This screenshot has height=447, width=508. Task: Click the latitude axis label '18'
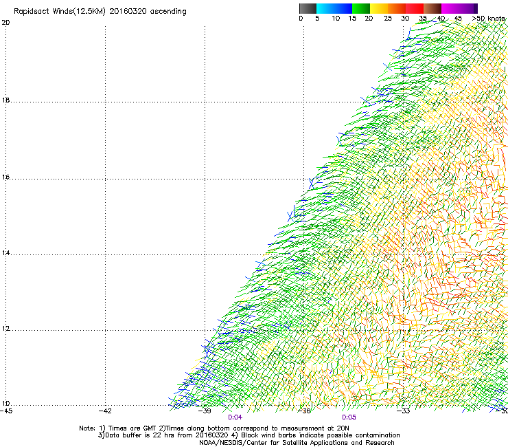(x=5, y=100)
